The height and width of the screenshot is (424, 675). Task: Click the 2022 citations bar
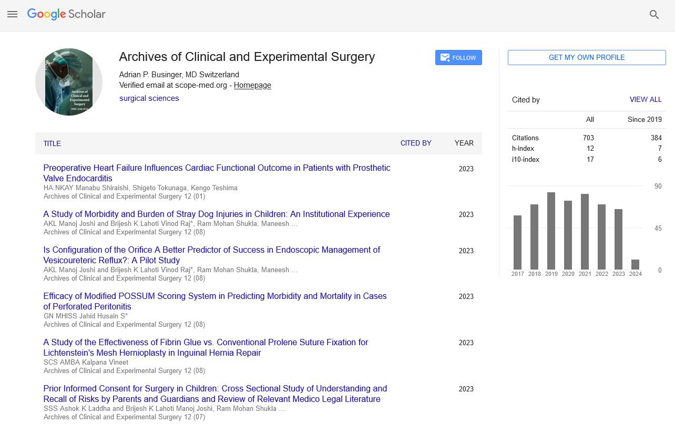click(602, 237)
